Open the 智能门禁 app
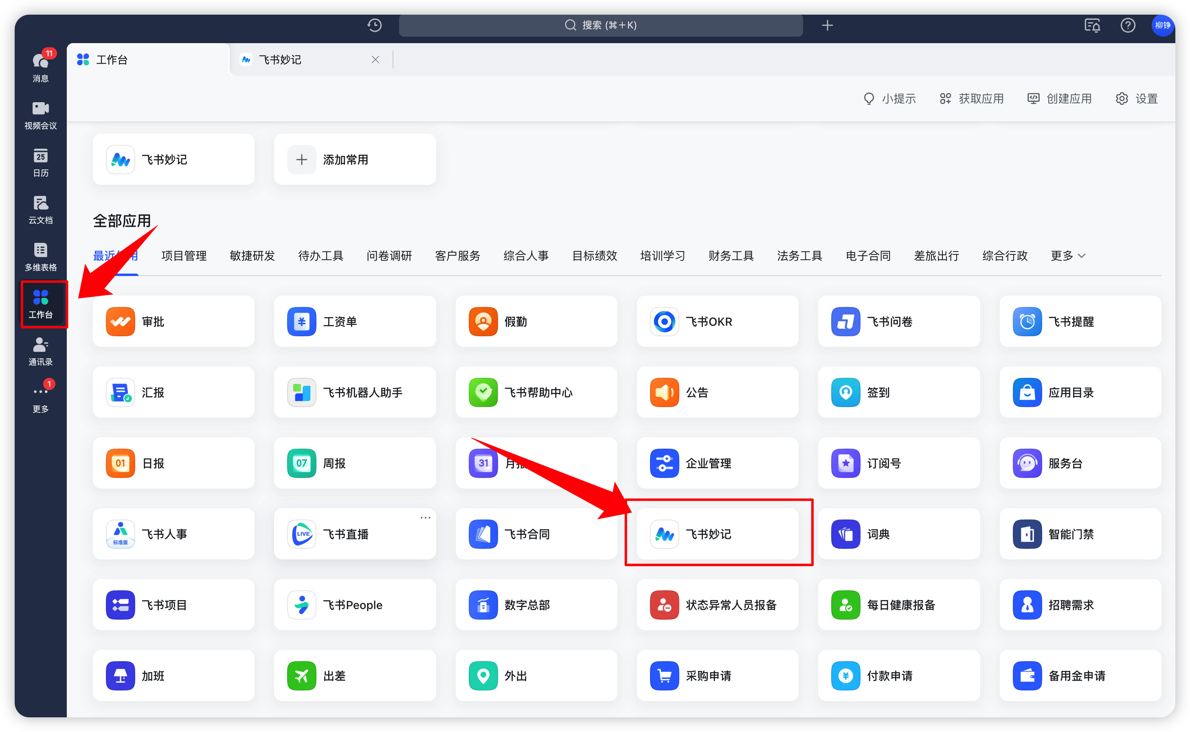The height and width of the screenshot is (732, 1190). pos(1080,534)
